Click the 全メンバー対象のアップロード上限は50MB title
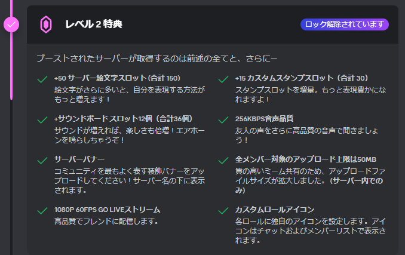The width and height of the screenshot is (405, 255). click(x=306, y=159)
